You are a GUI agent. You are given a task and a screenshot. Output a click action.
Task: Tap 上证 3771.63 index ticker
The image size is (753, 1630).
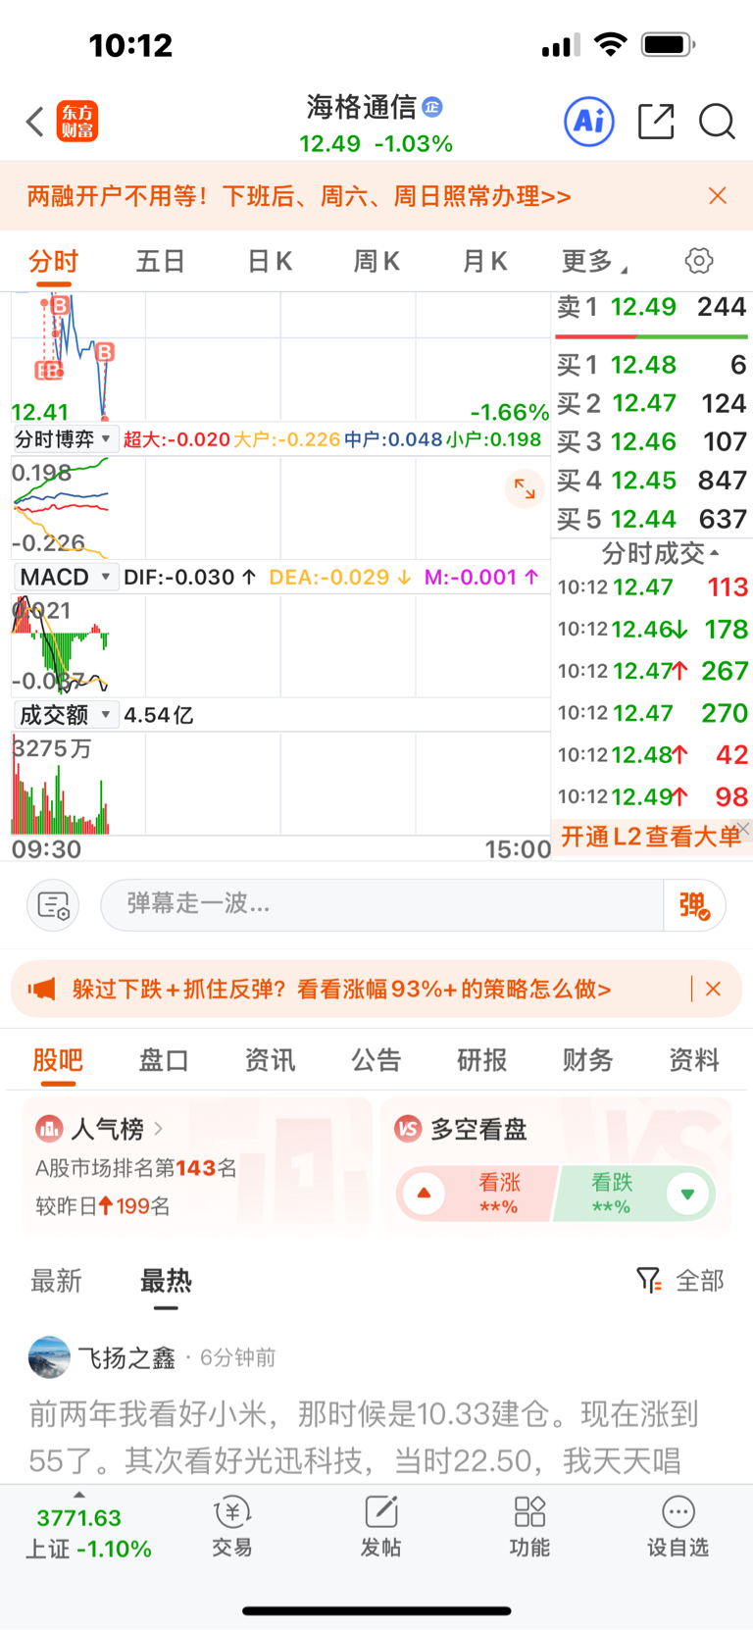(x=88, y=1534)
